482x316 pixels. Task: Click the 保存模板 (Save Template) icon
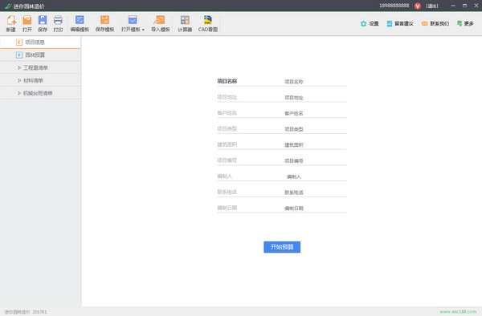104,20
